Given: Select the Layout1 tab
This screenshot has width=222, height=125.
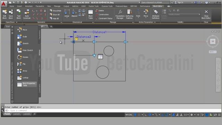Looking at the screenshot, I should [x=17, y=114].
